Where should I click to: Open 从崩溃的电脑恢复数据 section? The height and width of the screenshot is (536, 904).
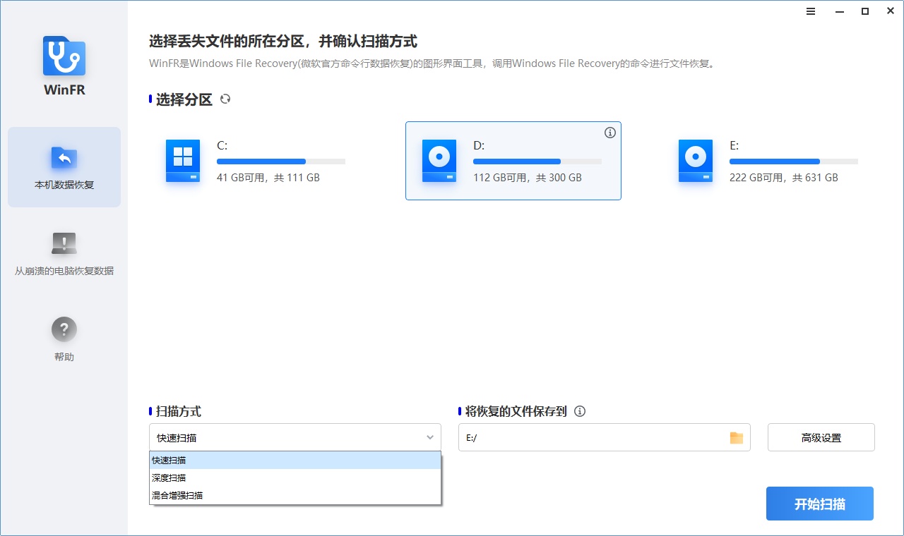tap(64, 253)
